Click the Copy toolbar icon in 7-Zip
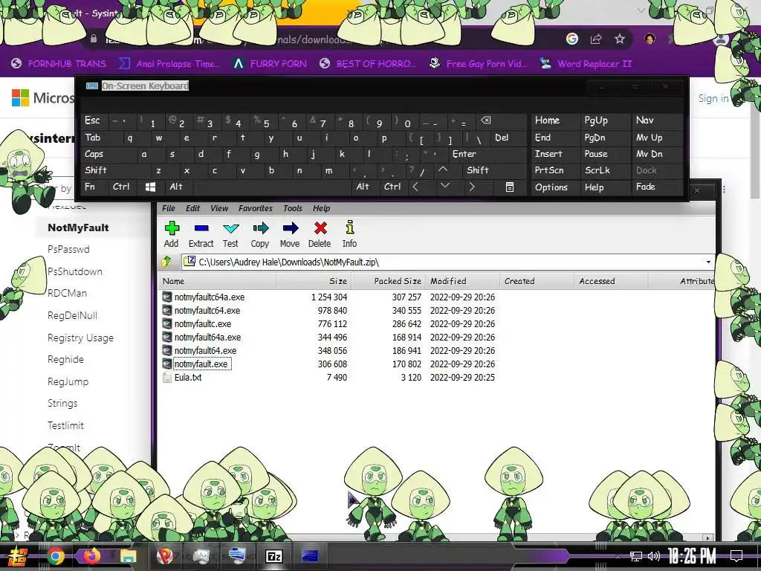This screenshot has width=761, height=571. pos(260,234)
